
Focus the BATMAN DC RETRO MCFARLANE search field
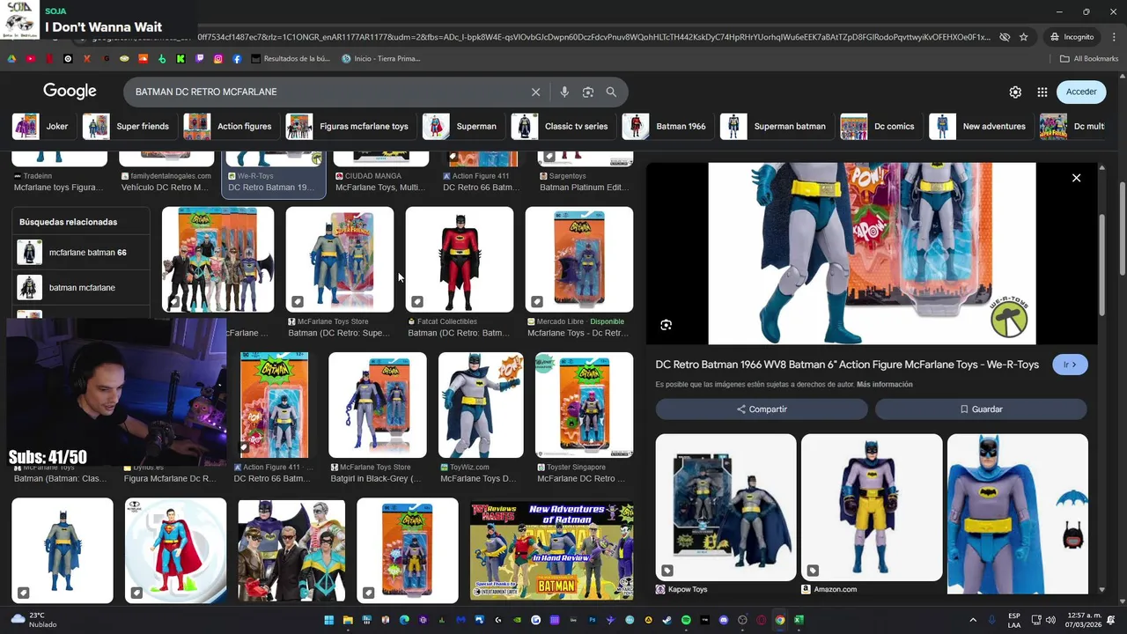pos(328,92)
